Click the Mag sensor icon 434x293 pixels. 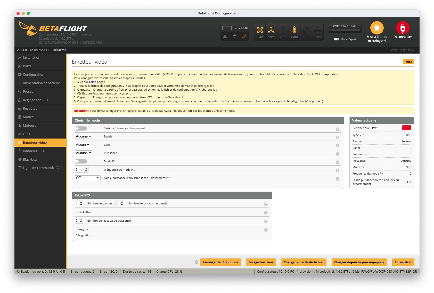[283, 30]
